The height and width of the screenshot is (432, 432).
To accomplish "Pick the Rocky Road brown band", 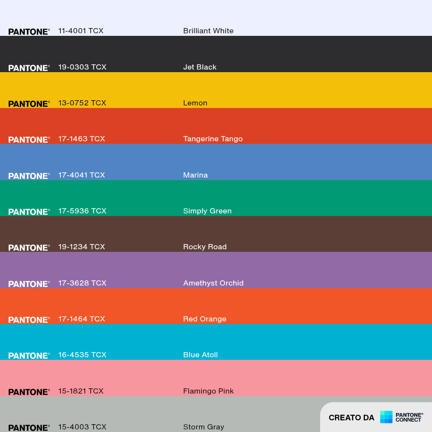I will pyautogui.click(x=216, y=234).
